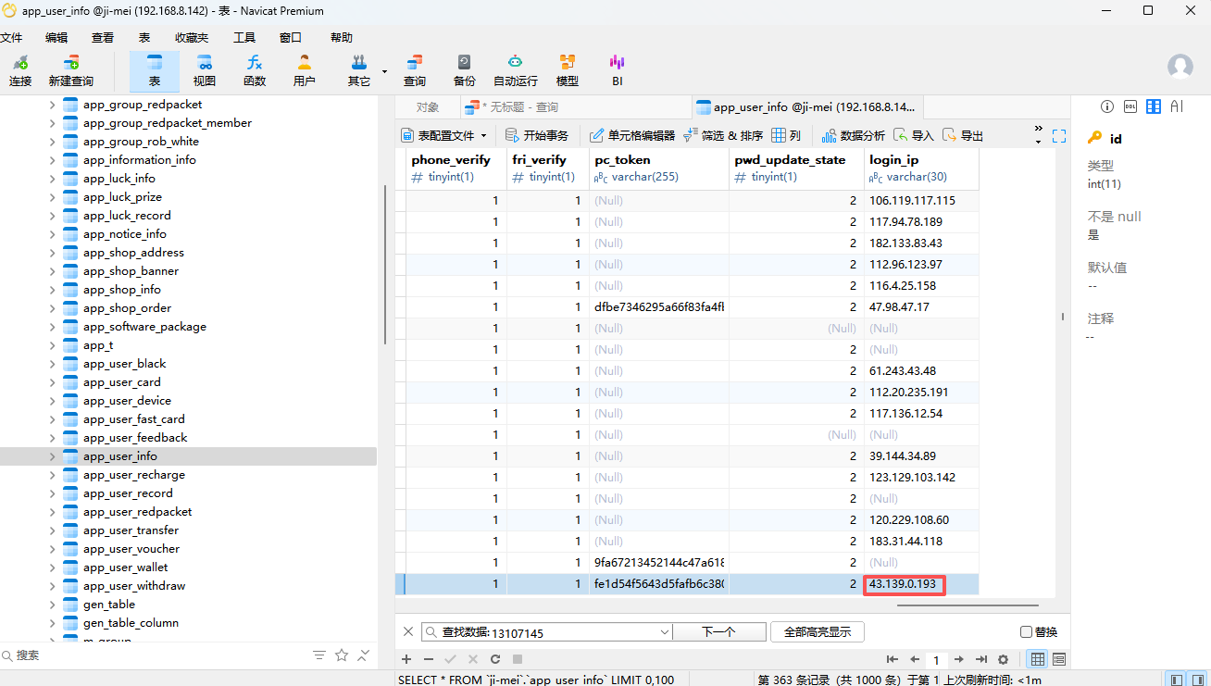The width and height of the screenshot is (1211, 686).
Task: Click the 其它 others toolbar icon
Action: (358, 70)
